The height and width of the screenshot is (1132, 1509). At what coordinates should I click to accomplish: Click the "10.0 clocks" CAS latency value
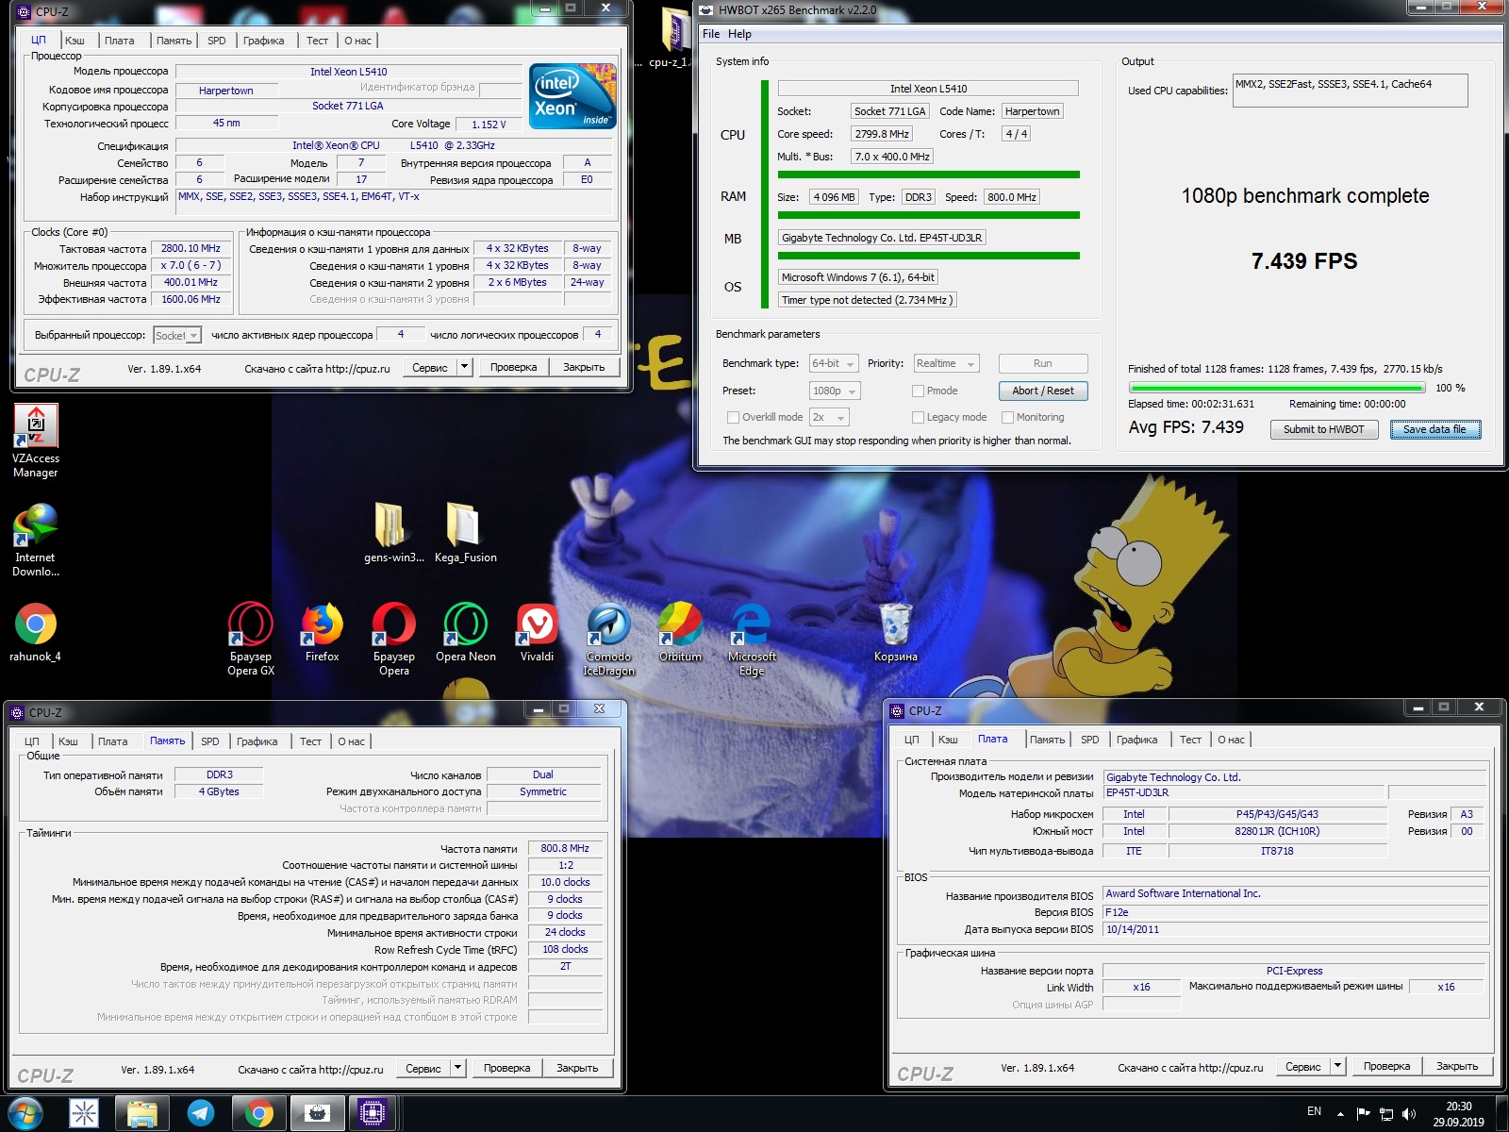click(565, 882)
